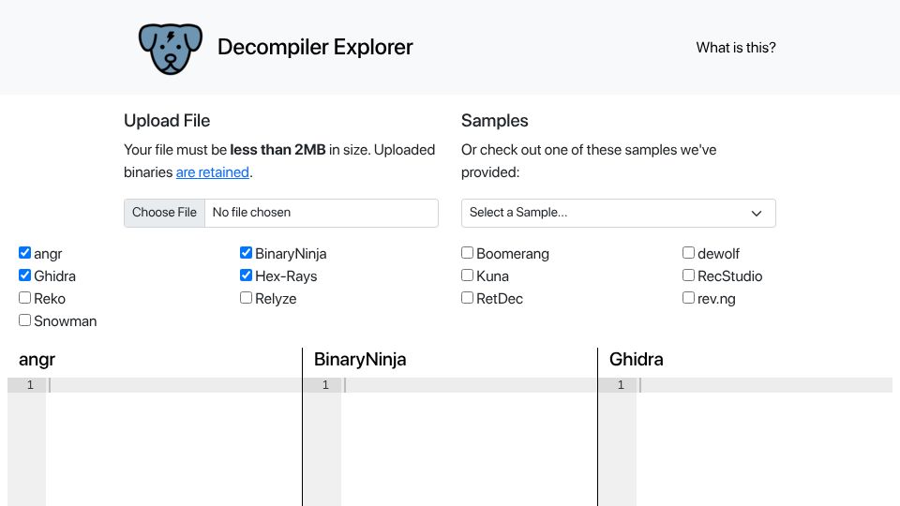Enable the RetDec checkbox

[x=467, y=298]
